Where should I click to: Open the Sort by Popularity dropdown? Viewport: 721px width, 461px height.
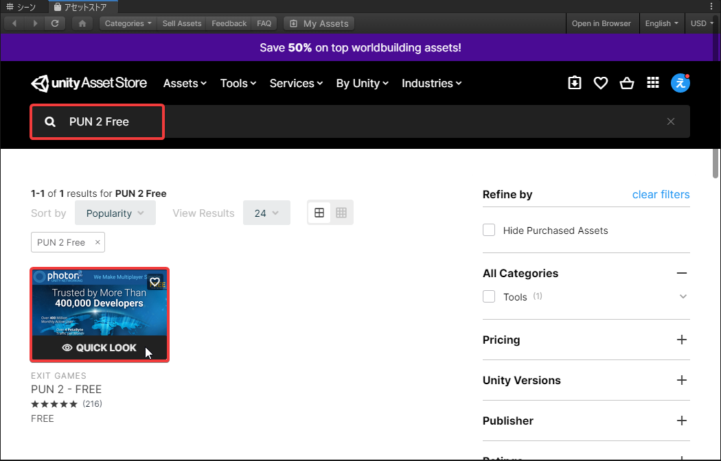tap(115, 213)
